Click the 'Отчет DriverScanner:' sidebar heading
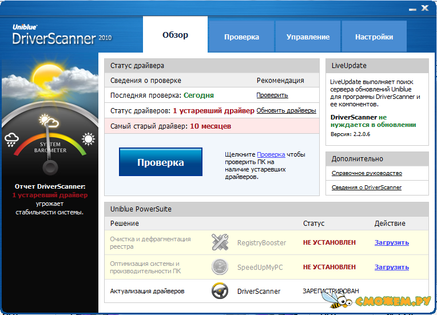 [x=50, y=186]
